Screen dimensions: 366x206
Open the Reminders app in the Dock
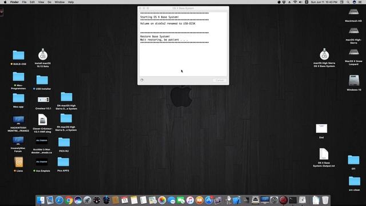(144, 200)
